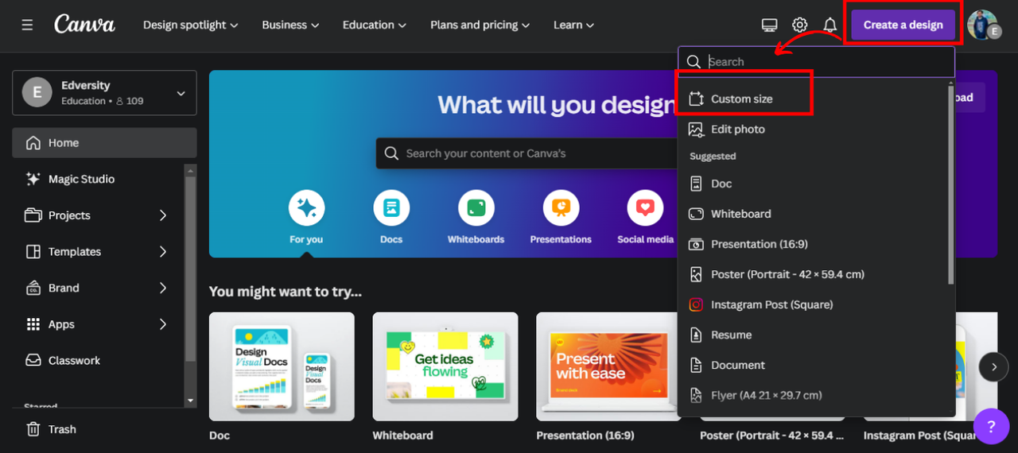
Task: Select Poster (Portrait) in suggested list
Action: [814, 274]
